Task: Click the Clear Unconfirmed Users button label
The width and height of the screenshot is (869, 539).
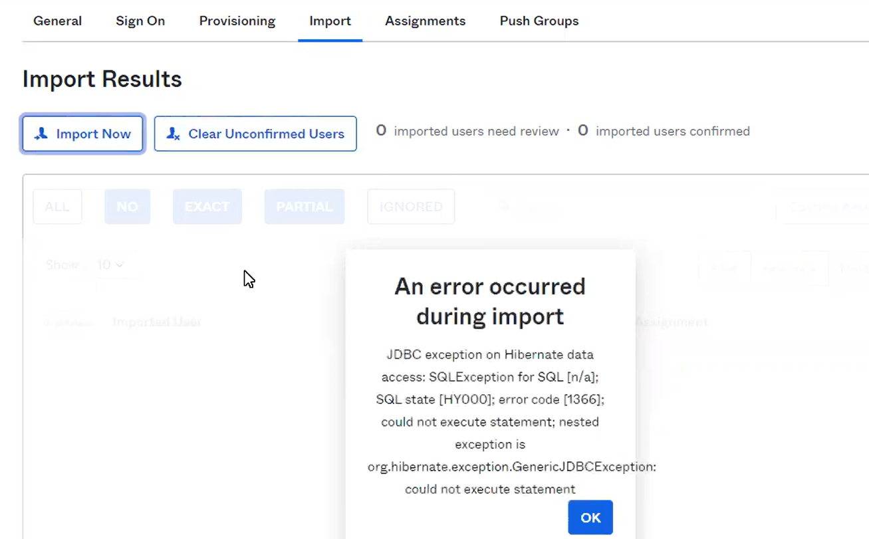Action: click(266, 134)
